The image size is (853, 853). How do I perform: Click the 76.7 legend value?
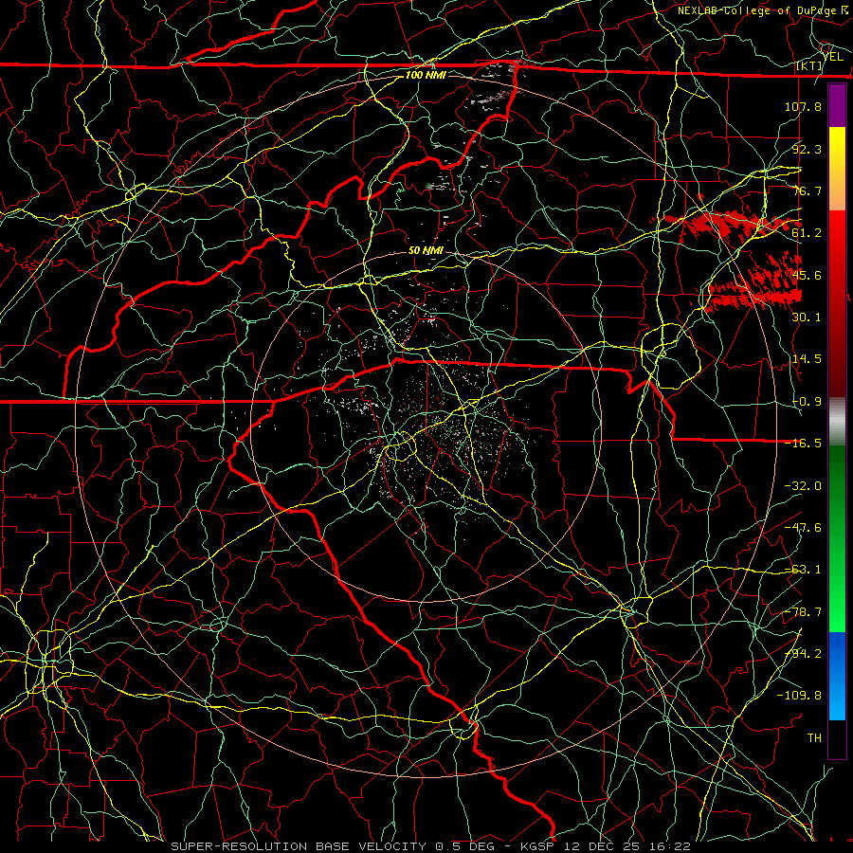click(807, 191)
